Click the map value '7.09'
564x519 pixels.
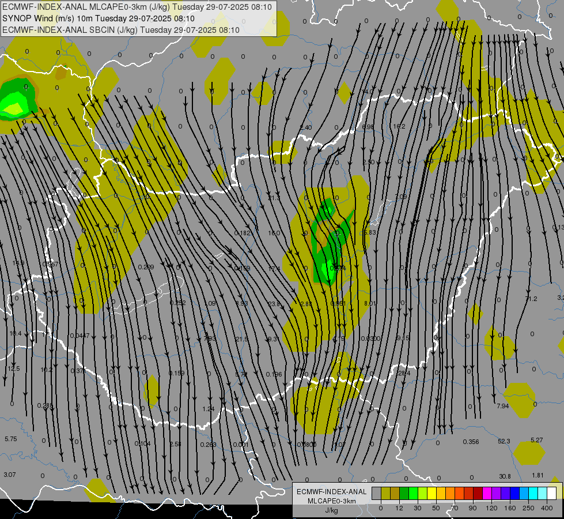(401, 197)
